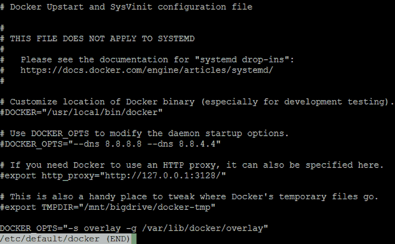Click the title comment "Docker Upstart and SysVinit configuration file"
Viewport: 395px width, 244px height.
(131, 7)
